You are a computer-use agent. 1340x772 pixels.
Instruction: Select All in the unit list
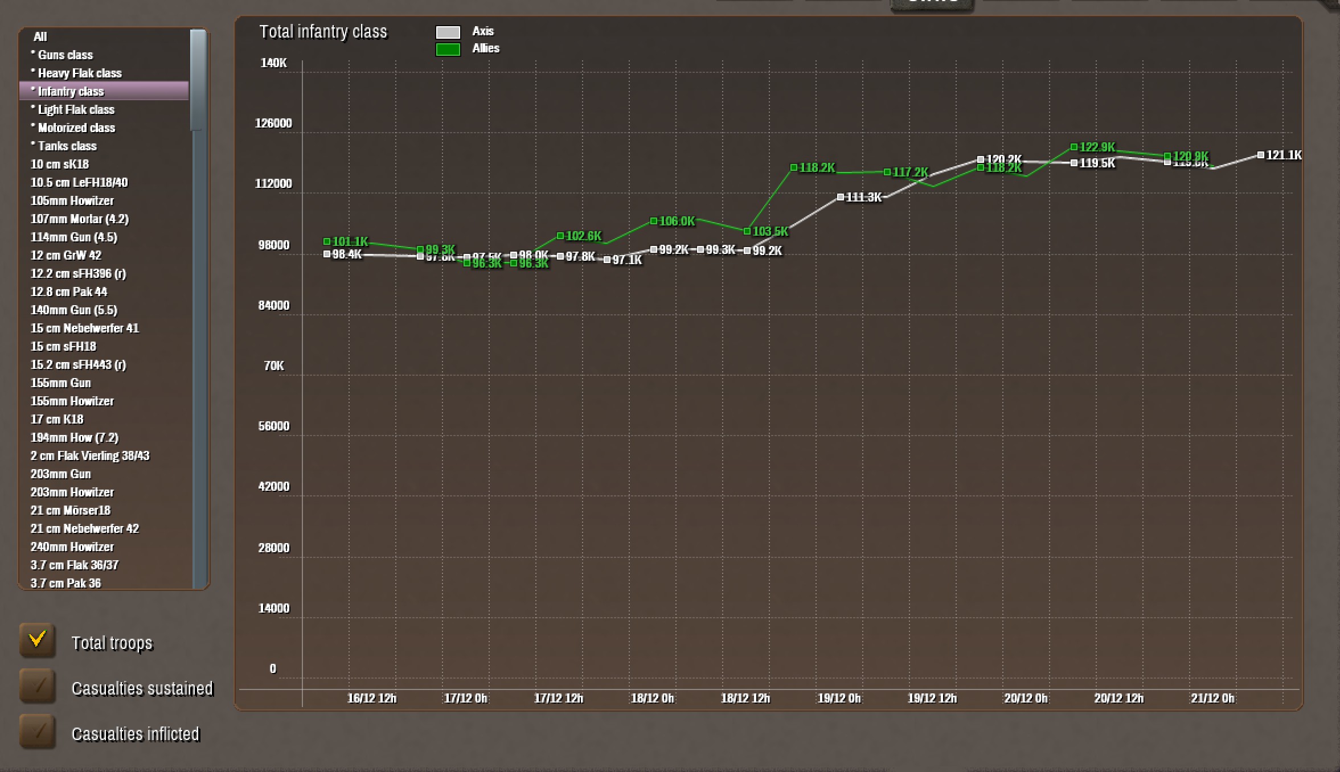pyautogui.click(x=40, y=36)
